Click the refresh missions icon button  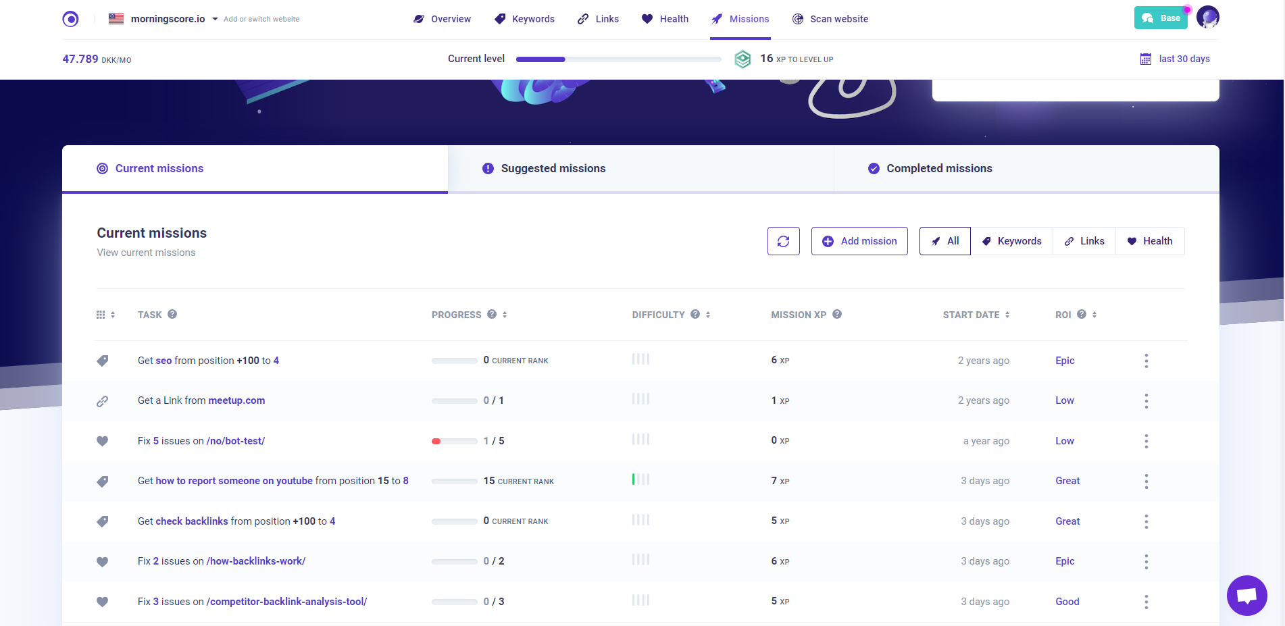(783, 241)
